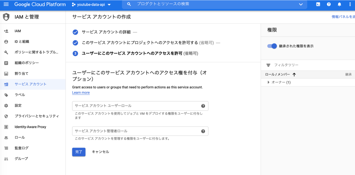This screenshot has height=175, width=355.
Task: Click the 割り当て quota icon
Action: [6, 73]
